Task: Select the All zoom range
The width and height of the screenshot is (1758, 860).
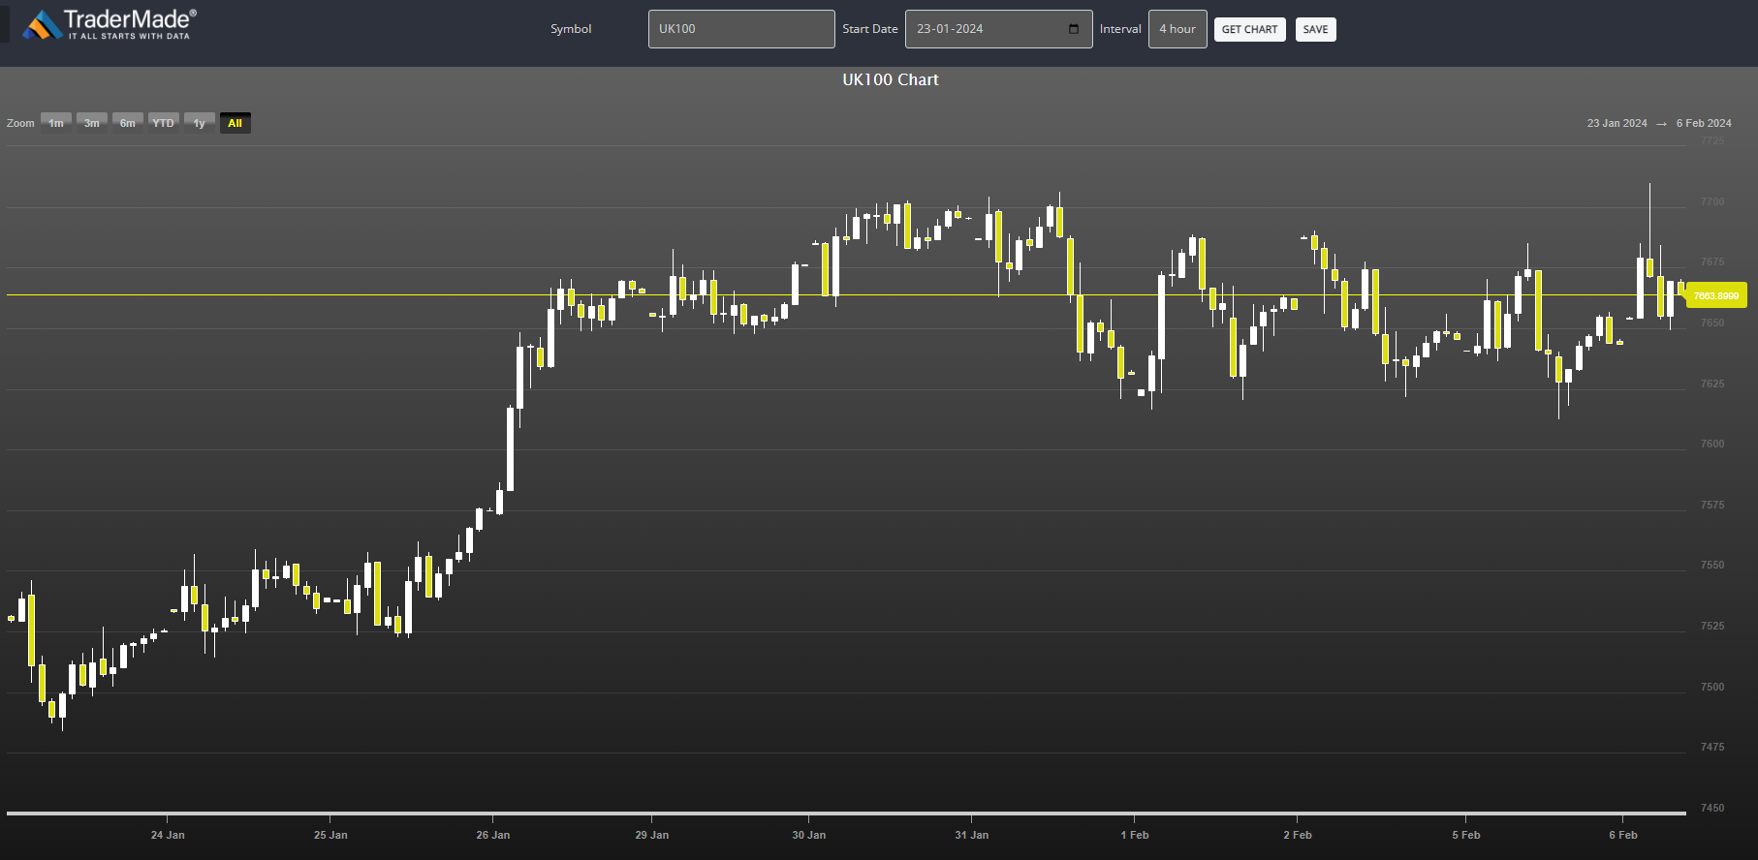Action: click(235, 123)
